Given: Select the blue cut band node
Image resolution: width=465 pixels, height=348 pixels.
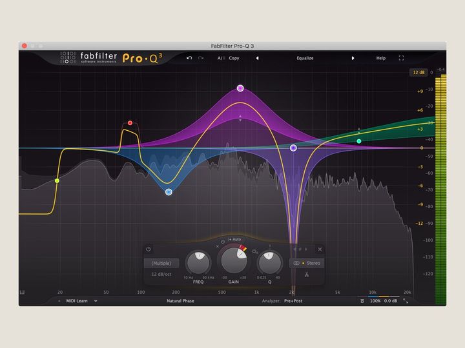Looking at the screenshot, I should pyautogui.click(x=169, y=192).
